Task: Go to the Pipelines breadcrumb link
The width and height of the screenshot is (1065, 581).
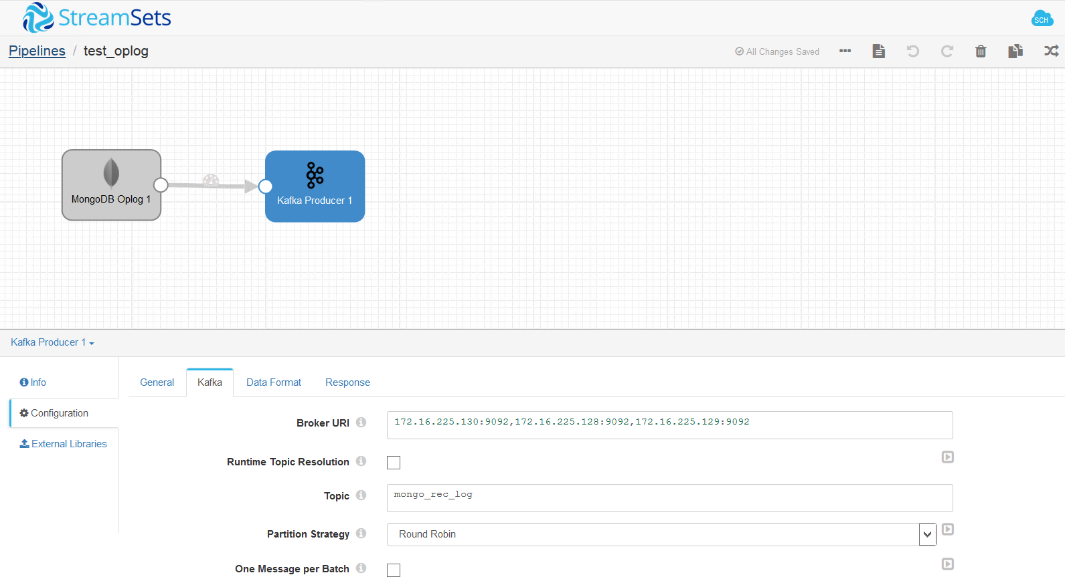Action: 37,51
